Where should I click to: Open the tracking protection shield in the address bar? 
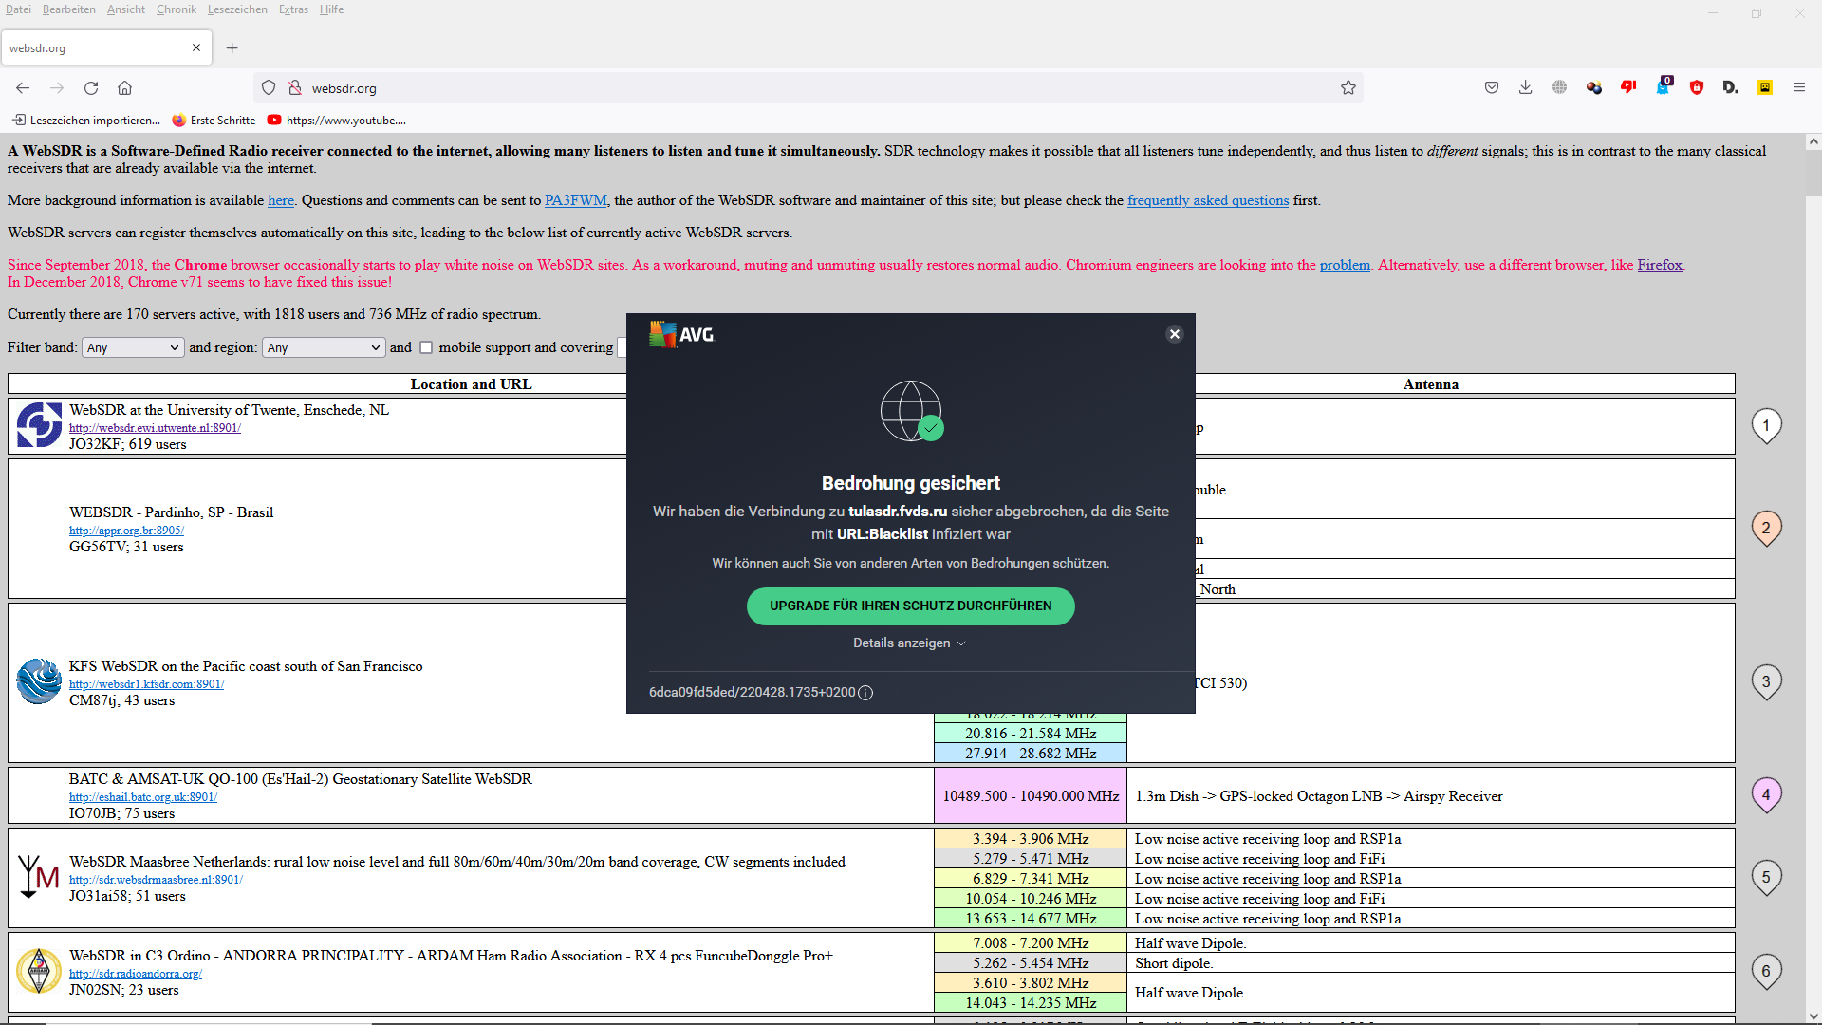pyautogui.click(x=269, y=87)
